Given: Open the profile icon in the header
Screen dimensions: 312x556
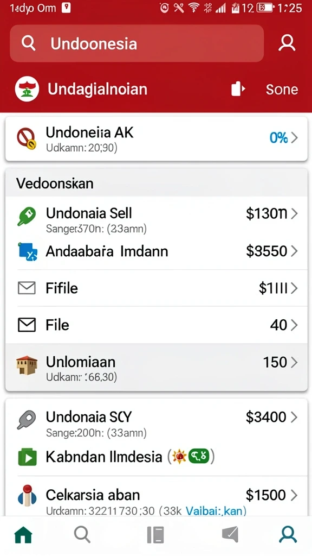Looking at the screenshot, I should tap(287, 43).
